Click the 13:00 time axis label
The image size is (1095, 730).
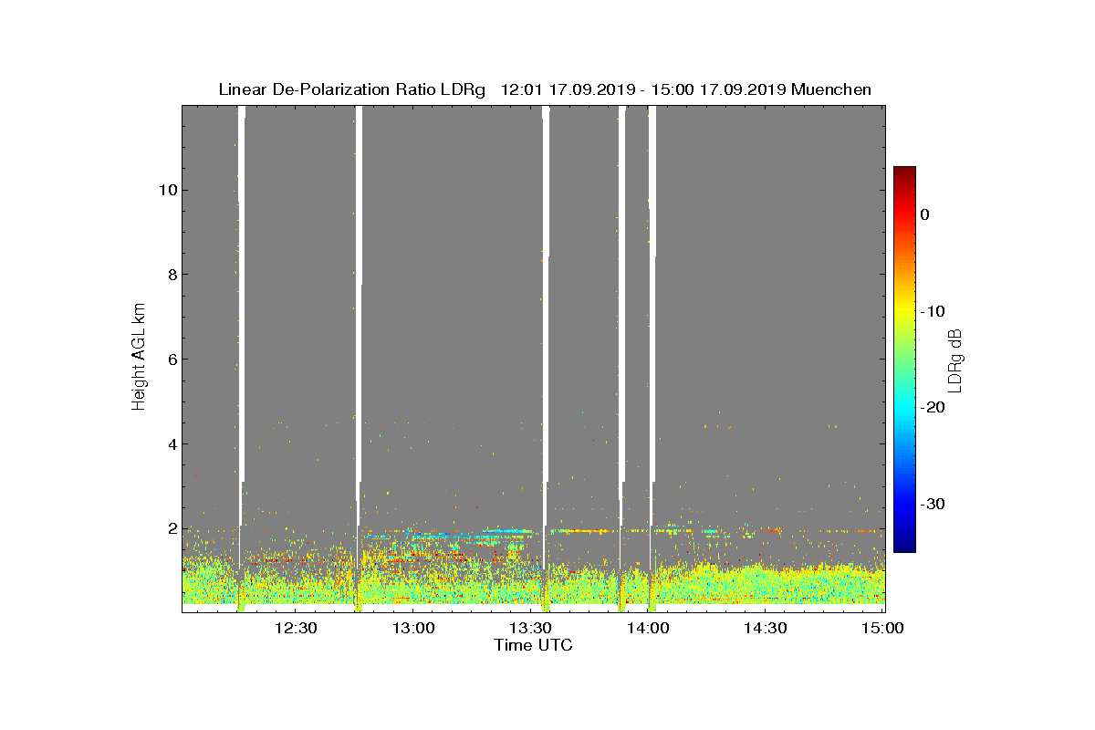(413, 628)
